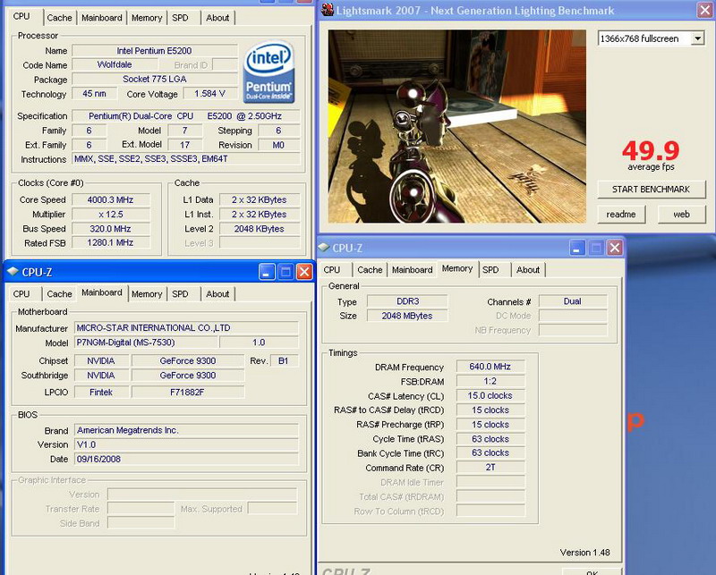Select SPD tab in Mainboard CPU-Z window

pos(180,294)
